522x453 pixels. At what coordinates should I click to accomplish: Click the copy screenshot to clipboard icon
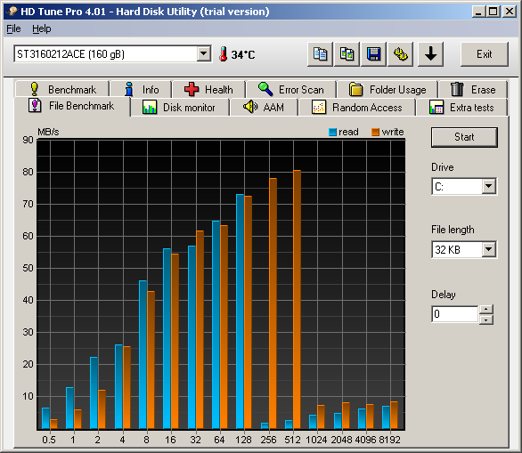click(x=347, y=54)
